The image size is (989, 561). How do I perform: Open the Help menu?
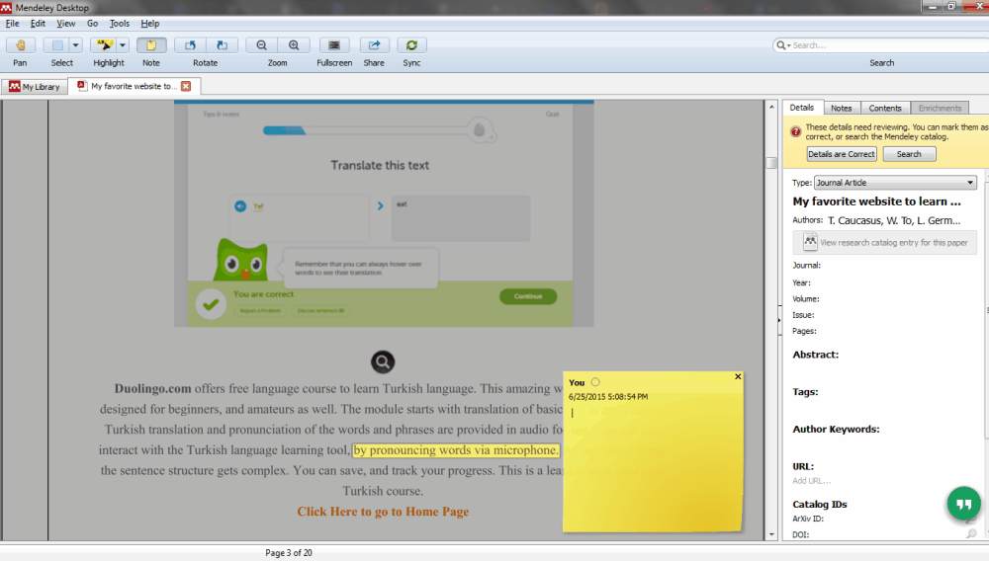pos(150,24)
